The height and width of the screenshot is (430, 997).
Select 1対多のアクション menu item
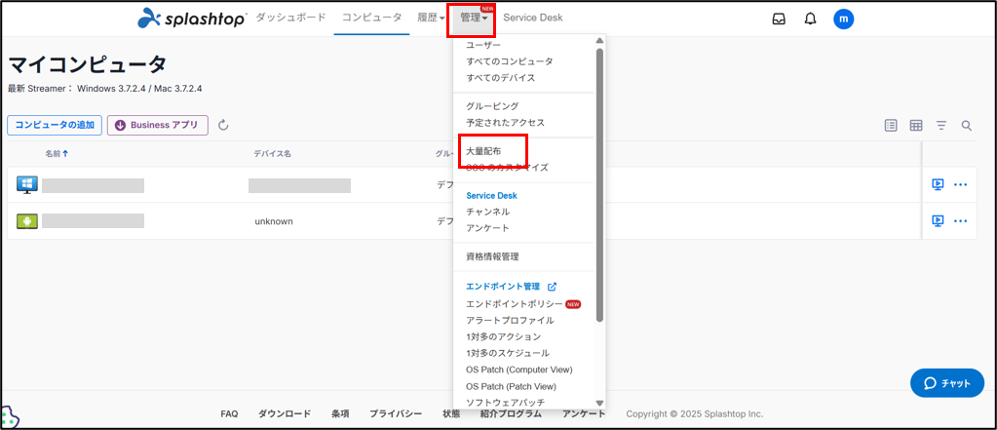(x=504, y=336)
